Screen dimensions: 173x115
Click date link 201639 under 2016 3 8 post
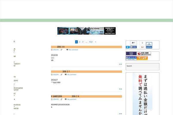pyautogui.click(x=56, y=50)
